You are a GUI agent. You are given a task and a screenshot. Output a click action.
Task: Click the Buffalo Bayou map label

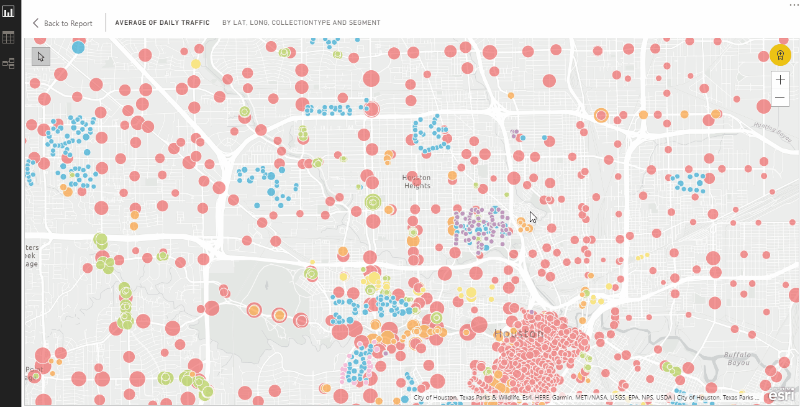pyautogui.click(x=739, y=359)
